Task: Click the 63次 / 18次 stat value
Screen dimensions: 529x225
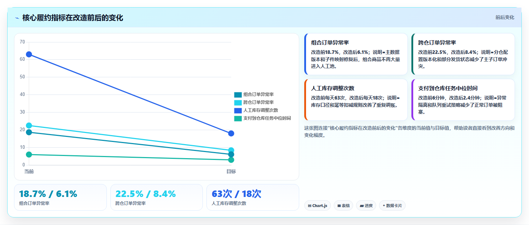Action: 237,194
